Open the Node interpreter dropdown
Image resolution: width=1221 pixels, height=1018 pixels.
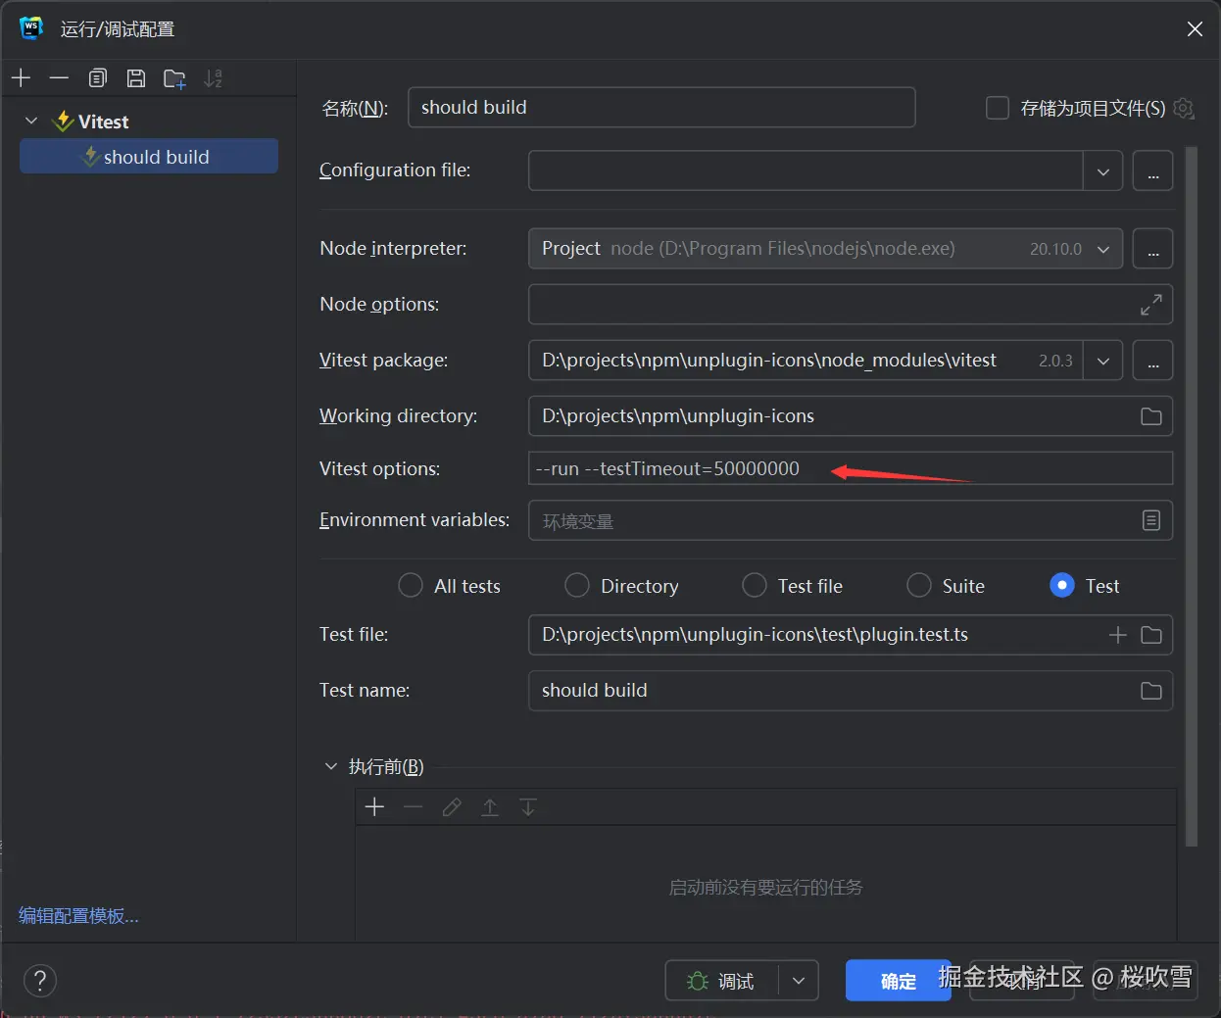point(1103,249)
